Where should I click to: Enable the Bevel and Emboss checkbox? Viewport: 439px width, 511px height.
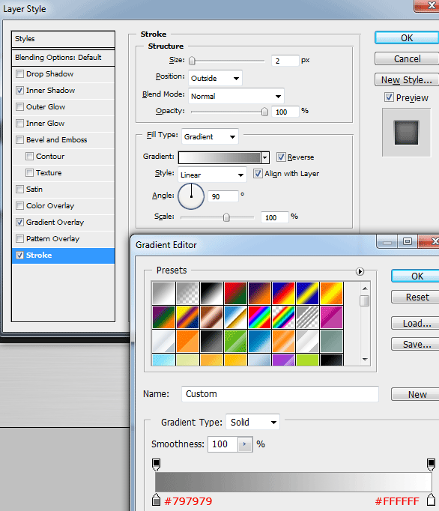(20, 140)
